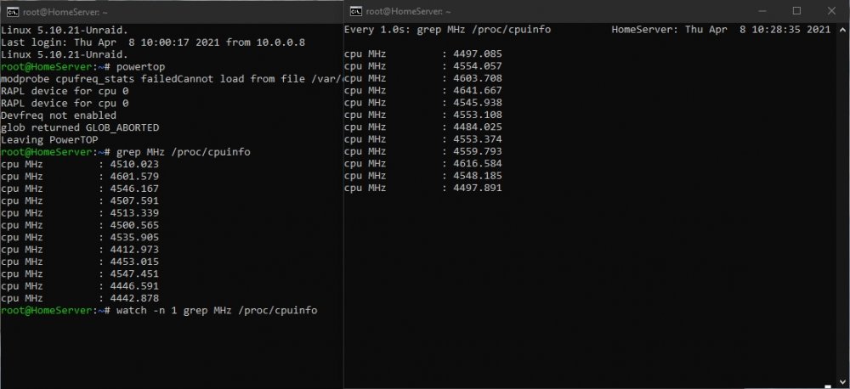Click the value 4510.023 in left terminal
The width and height of the screenshot is (850, 389).
134,164
